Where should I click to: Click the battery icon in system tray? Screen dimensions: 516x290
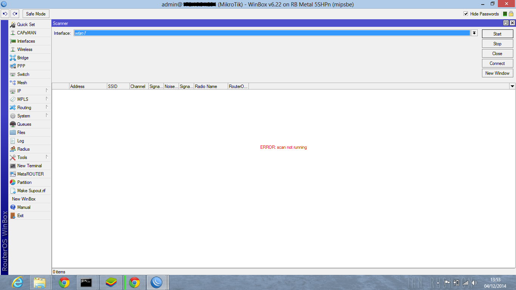pos(456,283)
